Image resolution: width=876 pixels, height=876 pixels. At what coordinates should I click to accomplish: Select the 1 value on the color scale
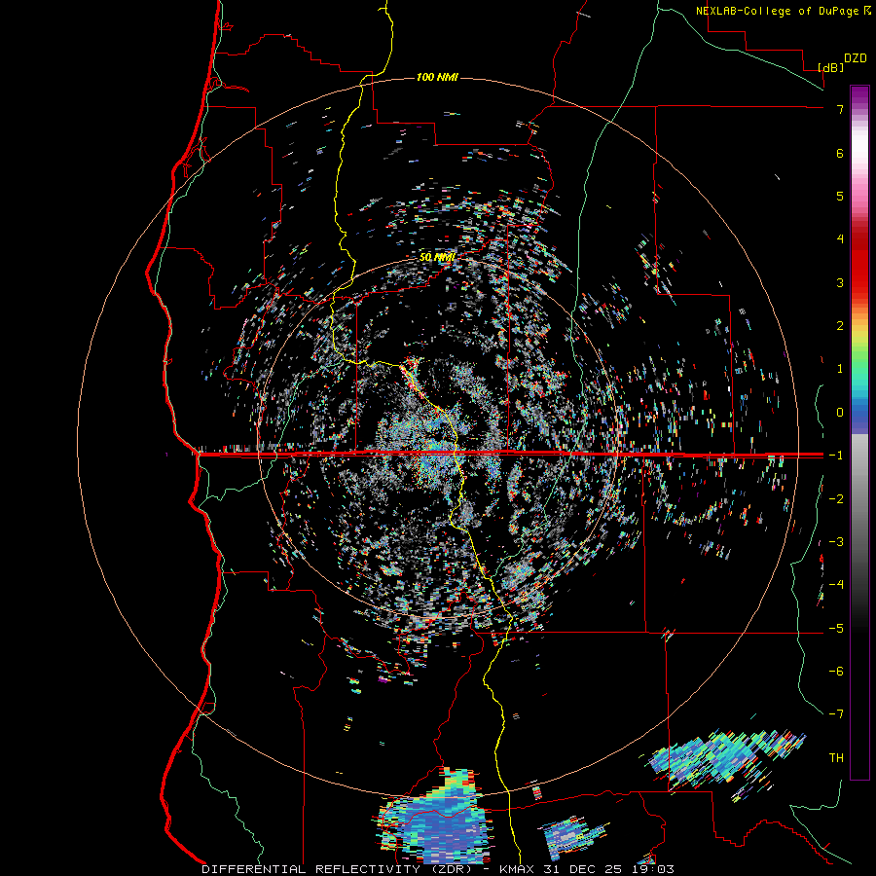(x=840, y=369)
